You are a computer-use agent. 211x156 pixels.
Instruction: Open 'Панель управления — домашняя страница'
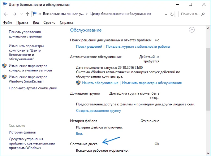coord(27,34)
